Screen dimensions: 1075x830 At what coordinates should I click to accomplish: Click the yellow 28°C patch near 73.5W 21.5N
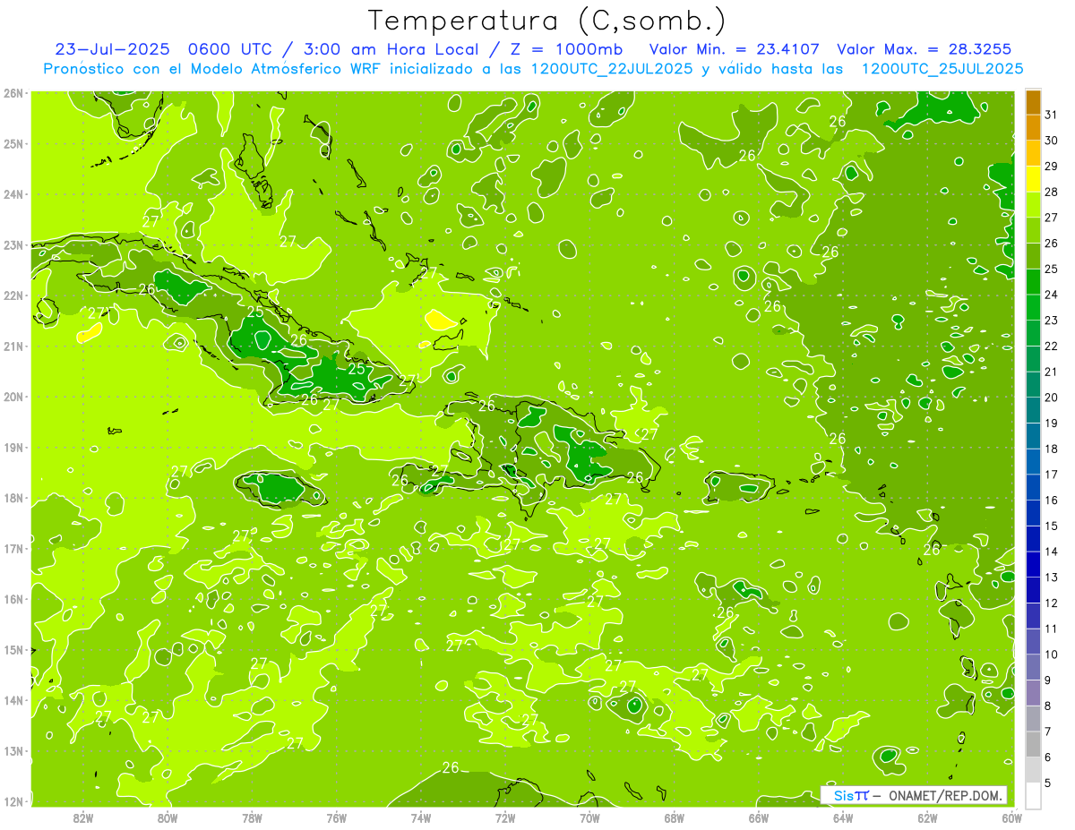point(440,320)
